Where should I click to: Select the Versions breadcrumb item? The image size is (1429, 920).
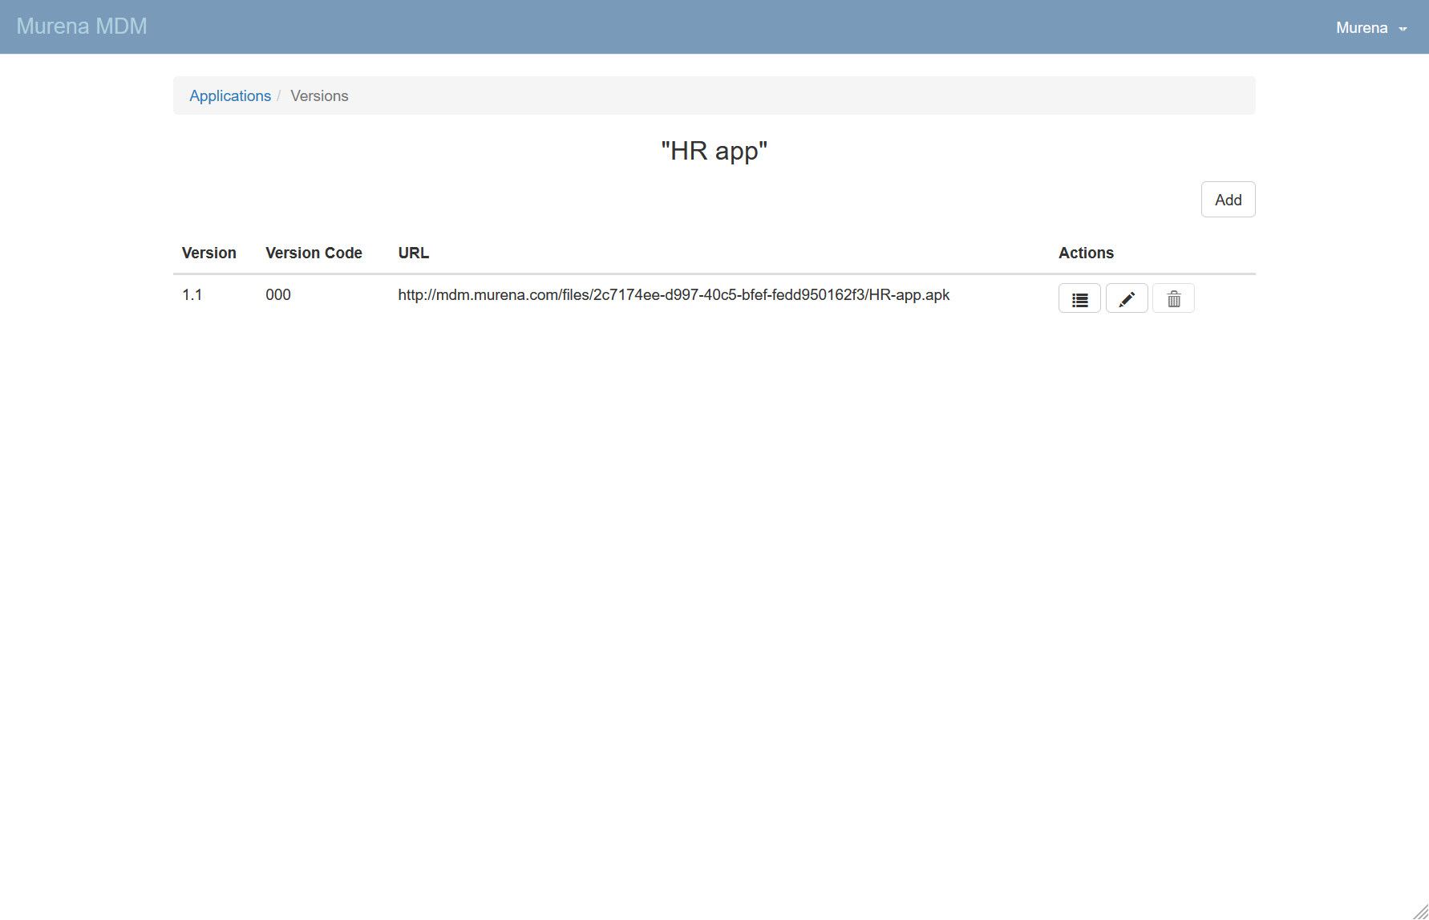[319, 95]
